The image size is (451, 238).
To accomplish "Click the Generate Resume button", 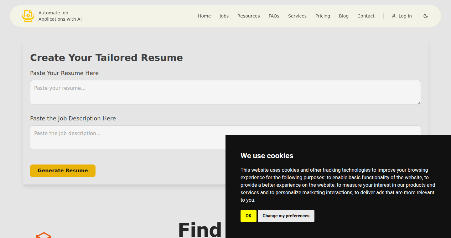I will click(63, 171).
